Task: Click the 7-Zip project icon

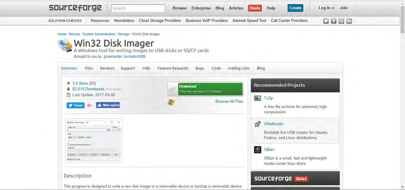Action: click(257, 98)
